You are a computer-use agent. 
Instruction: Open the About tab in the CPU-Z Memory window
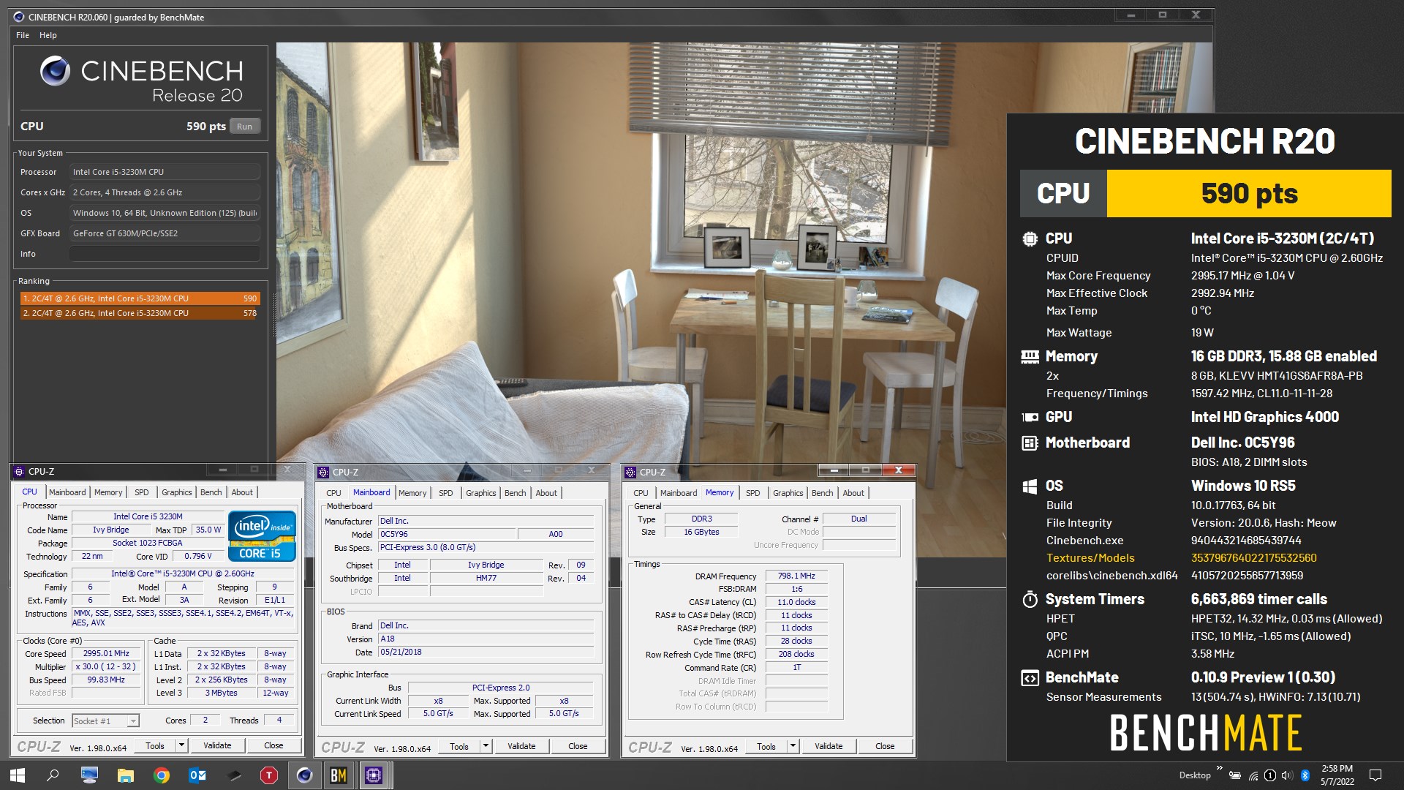(x=853, y=493)
